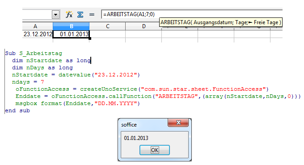Image resolution: width=304 pixels, height=165 pixels.
Task: Click the line 'dim nStartdate as long'
Action: point(51,60)
